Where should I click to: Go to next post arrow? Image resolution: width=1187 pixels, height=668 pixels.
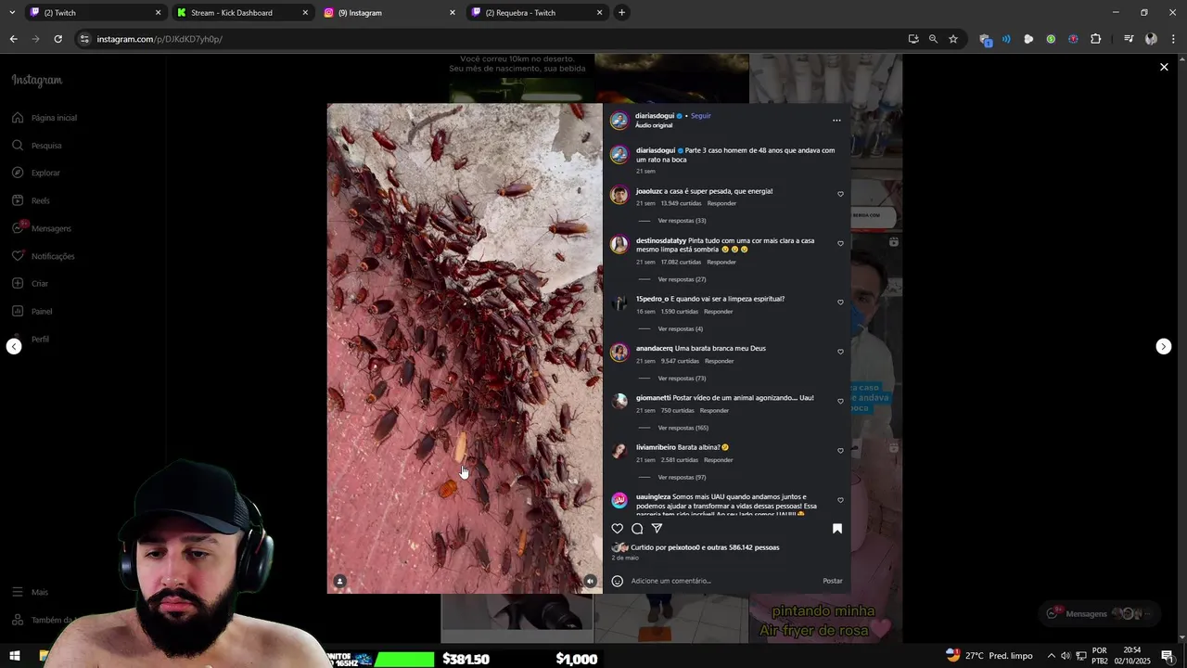pyautogui.click(x=1164, y=346)
